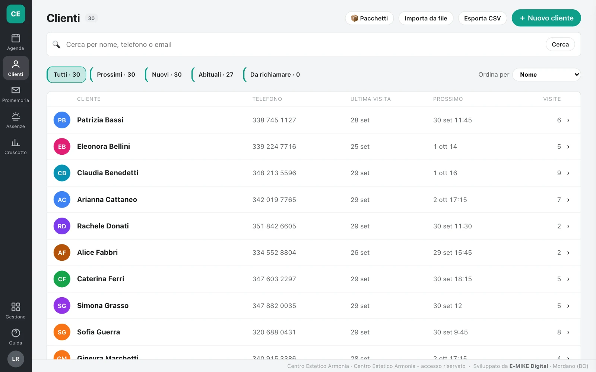Click phone number 334 552 8804

pos(274,253)
